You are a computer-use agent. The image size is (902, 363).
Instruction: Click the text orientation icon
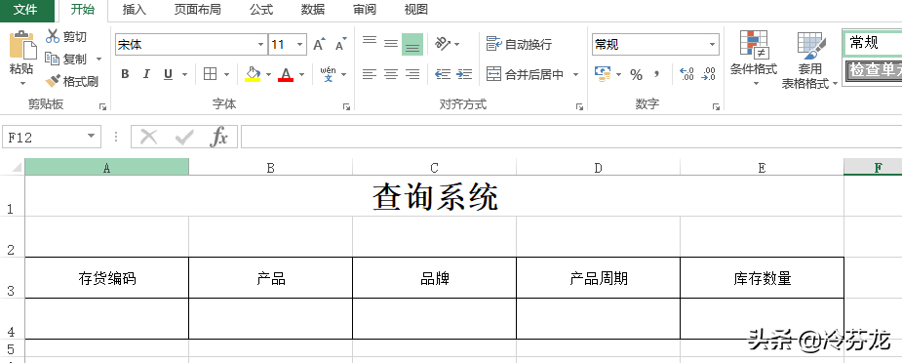coord(443,44)
